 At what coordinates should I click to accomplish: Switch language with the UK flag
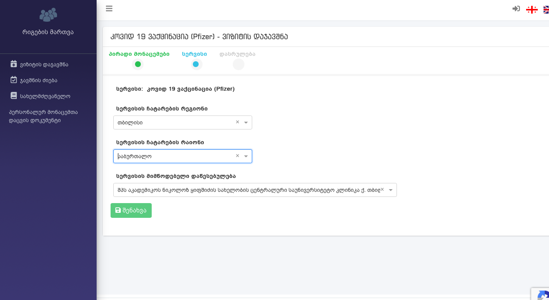[546, 9]
